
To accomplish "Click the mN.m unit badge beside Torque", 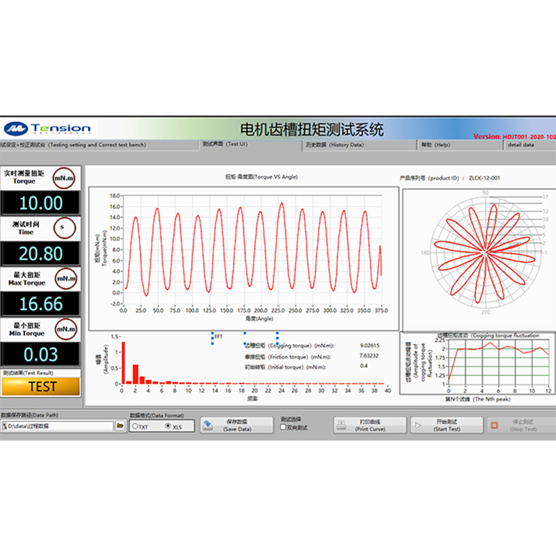I will tap(65, 177).
